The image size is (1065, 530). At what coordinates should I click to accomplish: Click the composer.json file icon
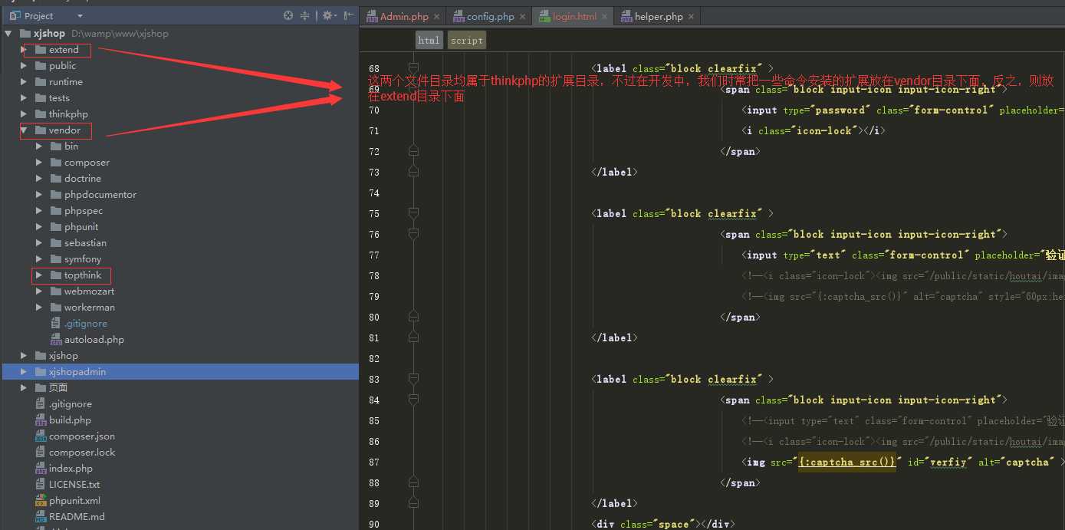click(x=41, y=436)
